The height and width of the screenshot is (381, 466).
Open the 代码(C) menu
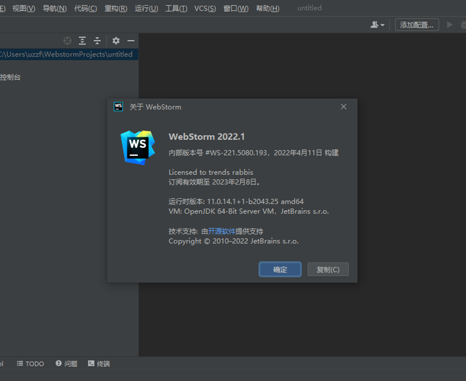coord(86,8)
